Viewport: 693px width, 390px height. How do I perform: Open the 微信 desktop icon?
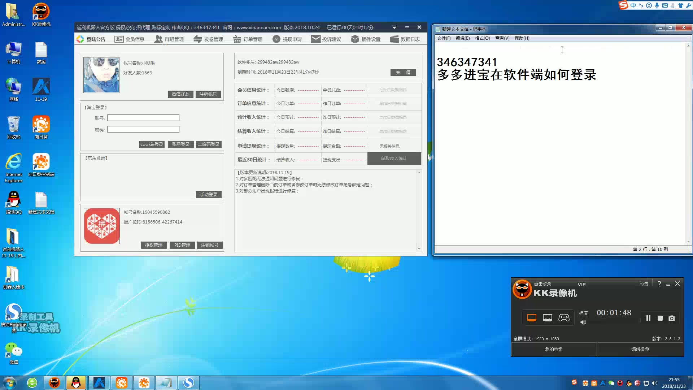(x=14, y=353)
